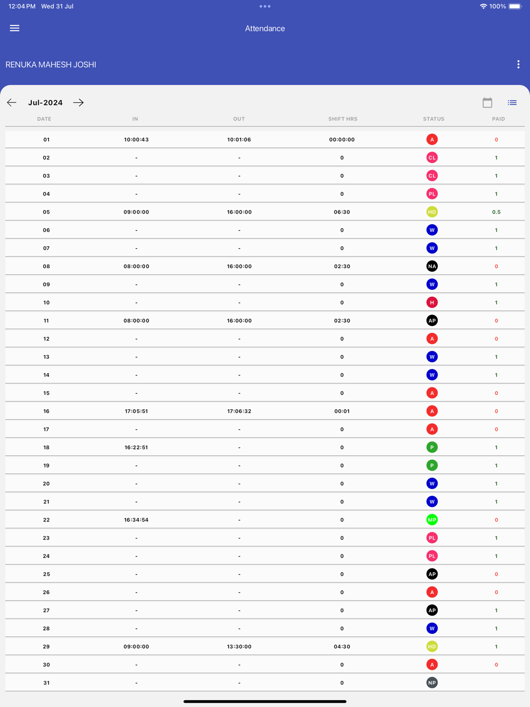Go to the next month arrow
The width and height of the screenshot is (530, 707).
point(78,102)
